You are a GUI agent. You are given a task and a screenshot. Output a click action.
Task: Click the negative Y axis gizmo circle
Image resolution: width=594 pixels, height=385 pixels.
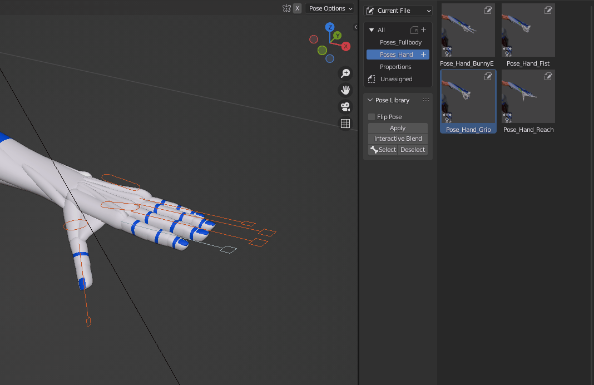(322, 50)
